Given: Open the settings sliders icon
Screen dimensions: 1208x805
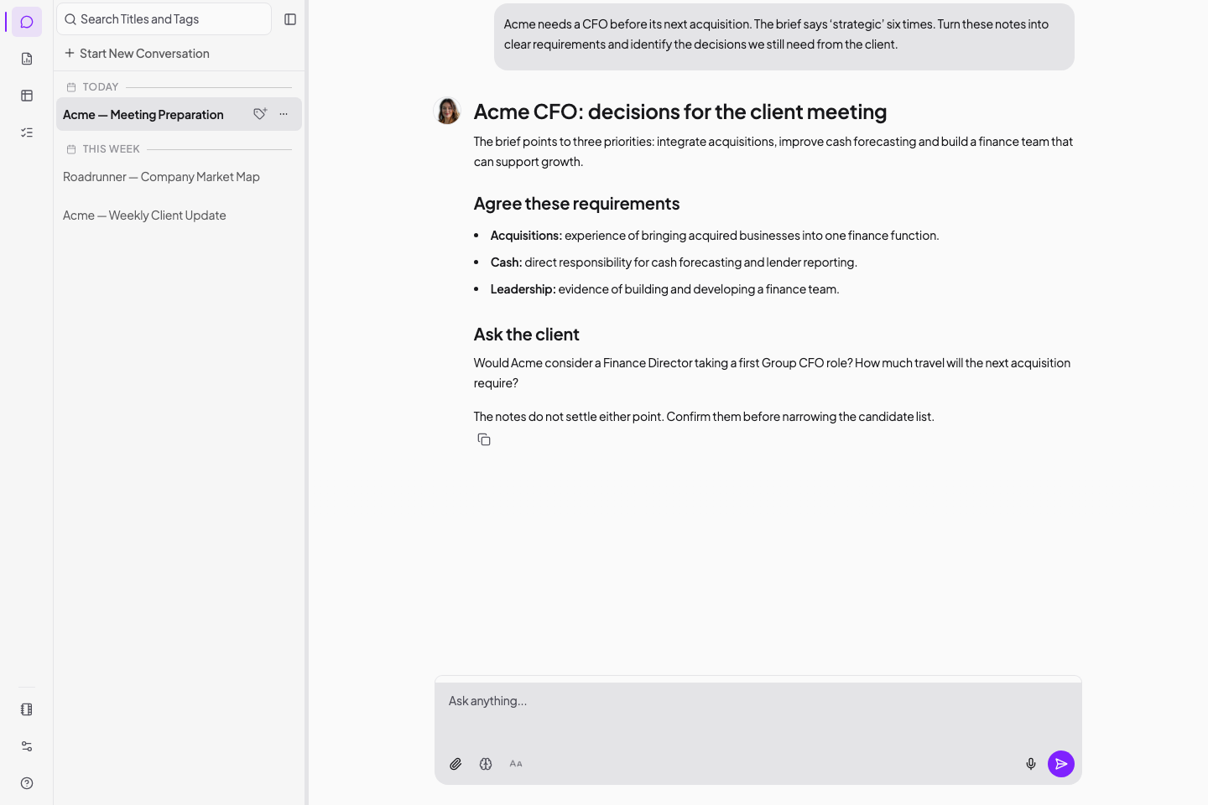Looking at the screenshot, I should tap(27, 746).
